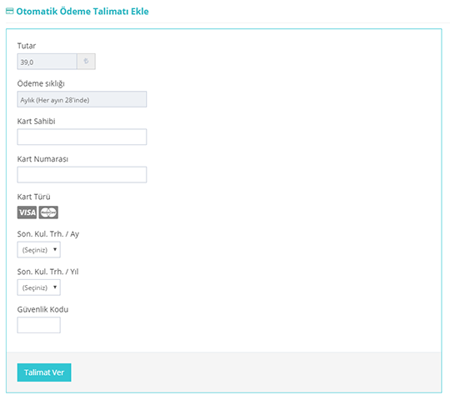Click the Talimat Ver button
This screenshot has height=400, width=450.
point(44,372)
